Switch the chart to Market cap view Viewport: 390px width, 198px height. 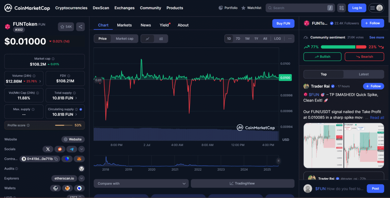point(125,38)
